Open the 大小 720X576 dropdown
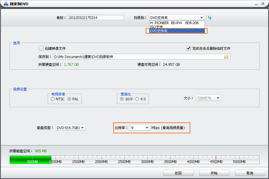 tap(208, 98)
